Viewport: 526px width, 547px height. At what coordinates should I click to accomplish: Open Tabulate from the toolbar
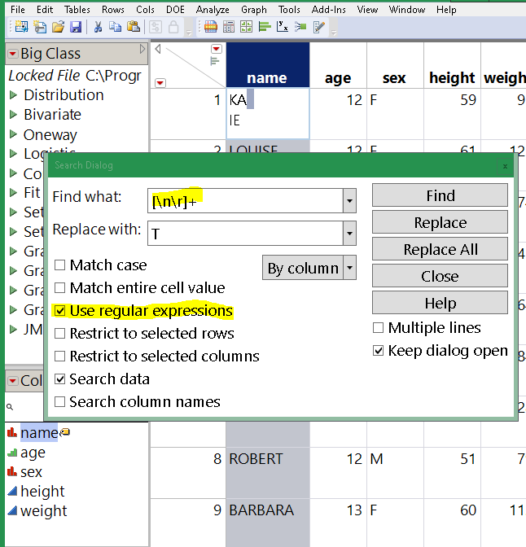point(229,27)
